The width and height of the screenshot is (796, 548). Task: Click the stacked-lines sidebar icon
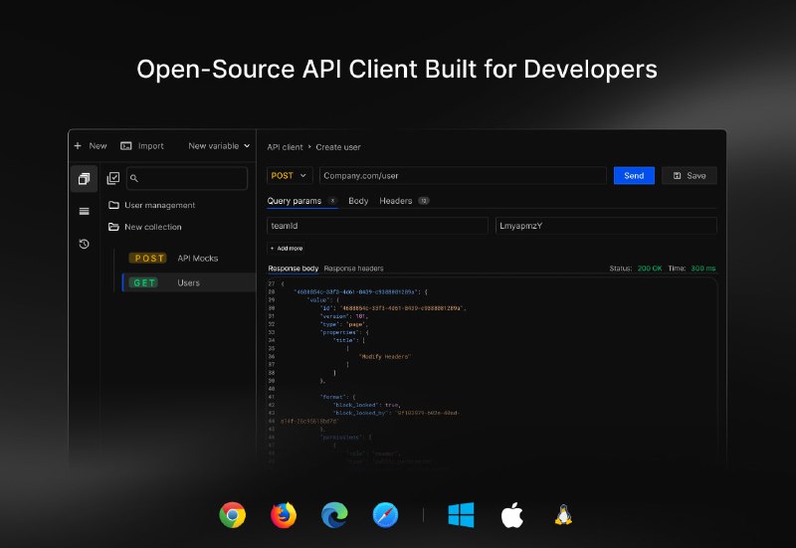84,211
